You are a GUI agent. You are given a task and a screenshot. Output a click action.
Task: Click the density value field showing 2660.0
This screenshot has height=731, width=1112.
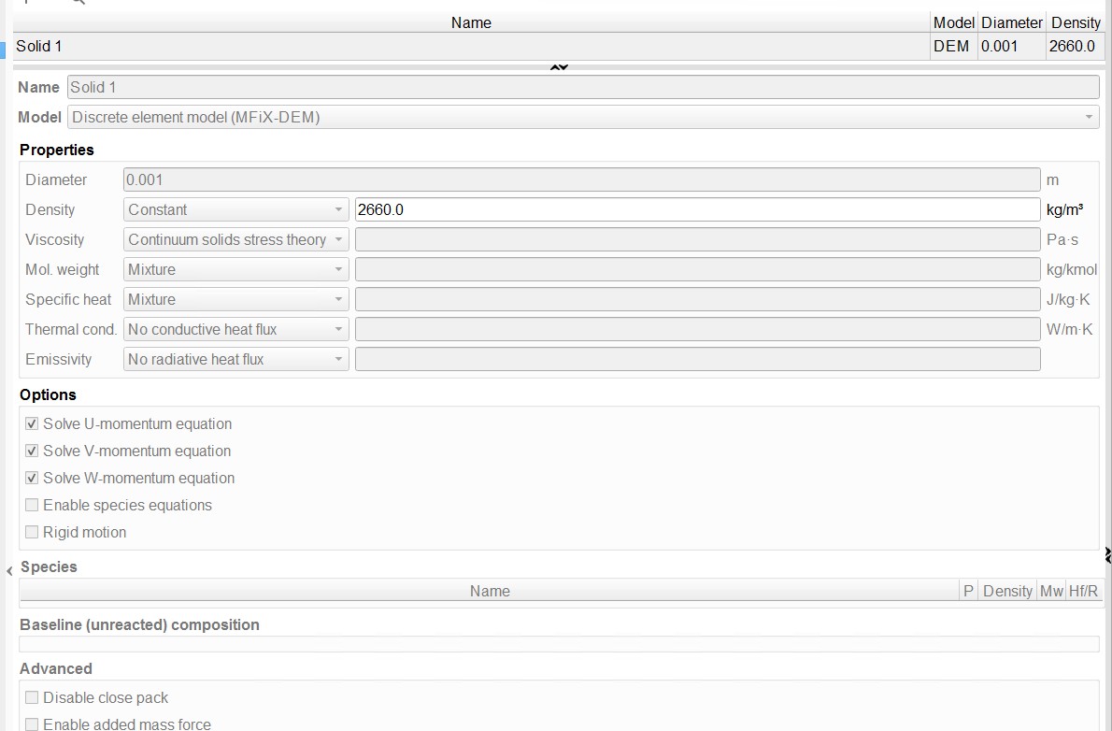(x=696, y=209)
